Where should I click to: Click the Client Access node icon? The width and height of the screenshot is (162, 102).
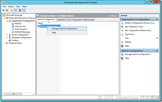(13, 26)
